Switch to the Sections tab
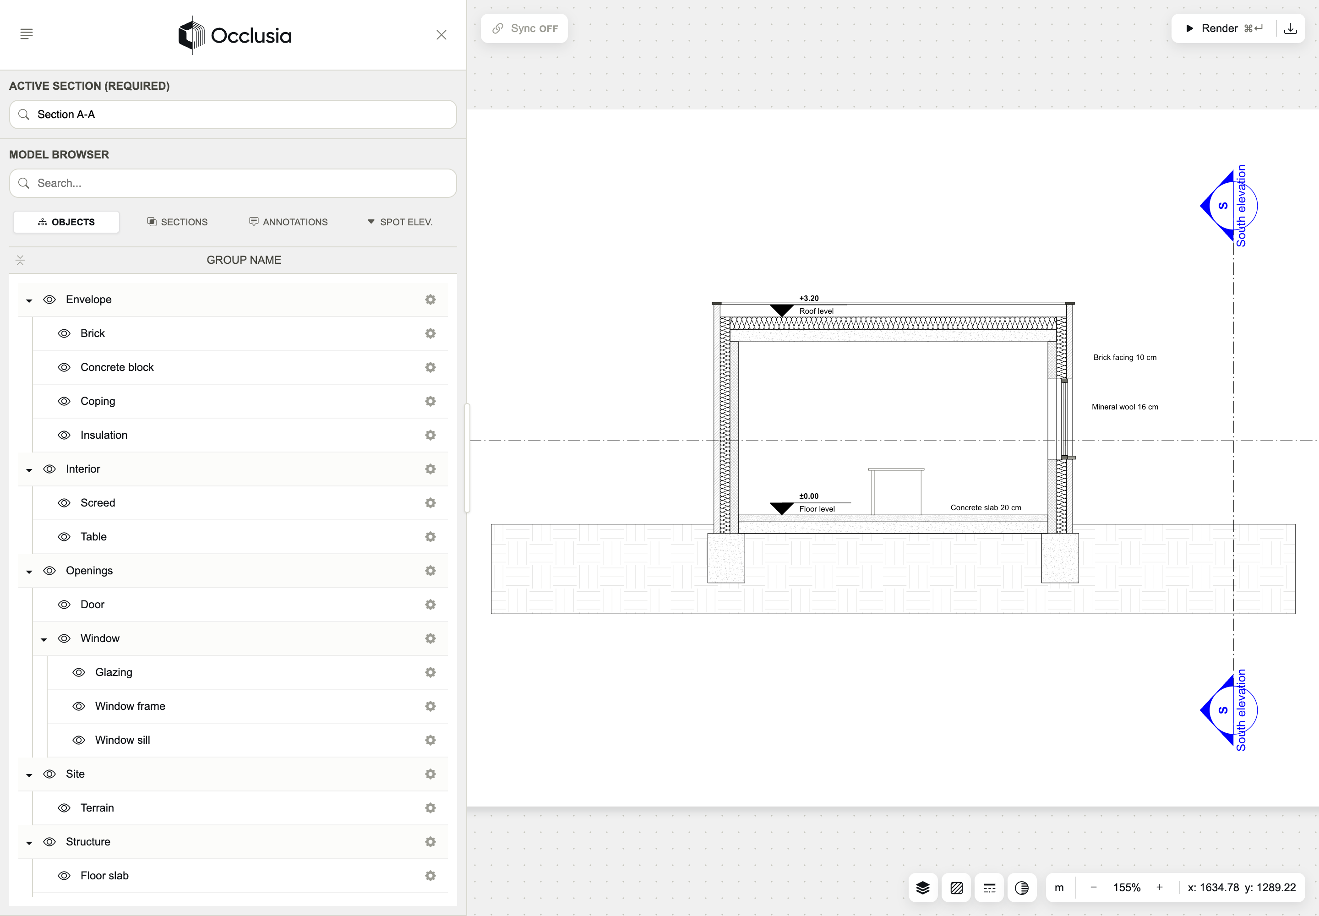 tap(177, 222)
